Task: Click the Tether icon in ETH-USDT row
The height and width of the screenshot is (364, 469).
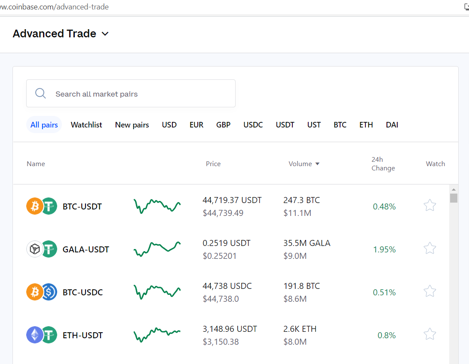Action: (49, 335)
